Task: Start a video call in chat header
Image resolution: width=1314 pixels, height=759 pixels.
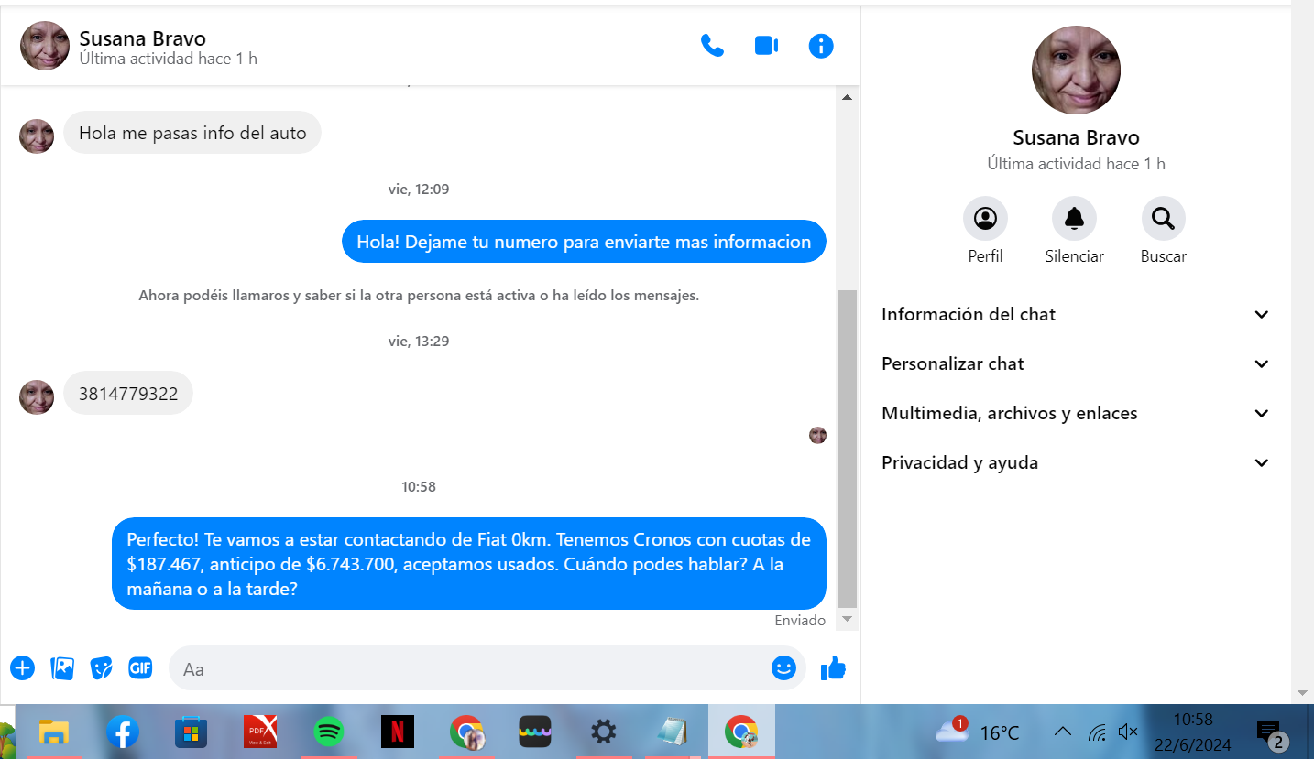Action: [x=766, y=46]
